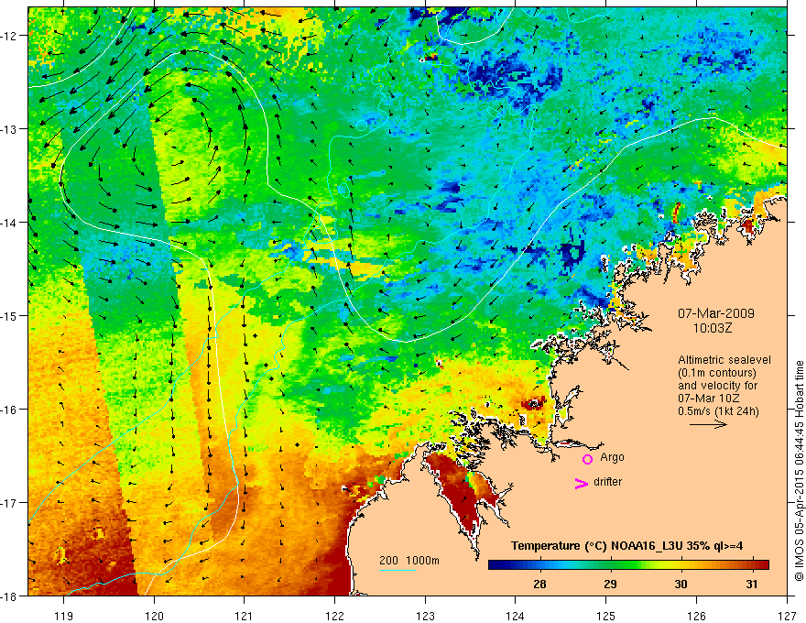The width and height of the screenshot is (806, 623).
Task: Click latitude axis label '-17'
Action: pos(10,503)
